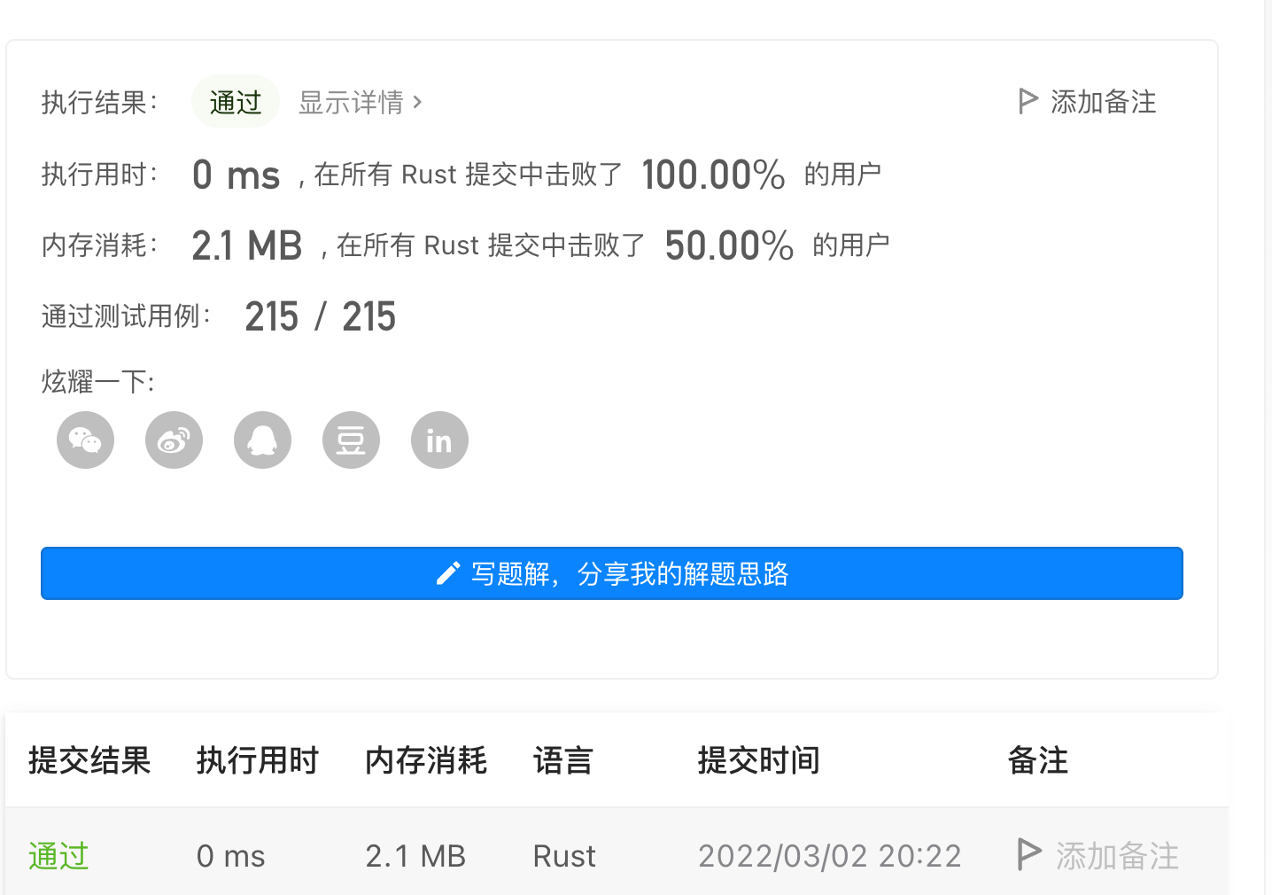Click the large 0 ms runtime value
This screenshot has height=895, width=1272.
237,175
